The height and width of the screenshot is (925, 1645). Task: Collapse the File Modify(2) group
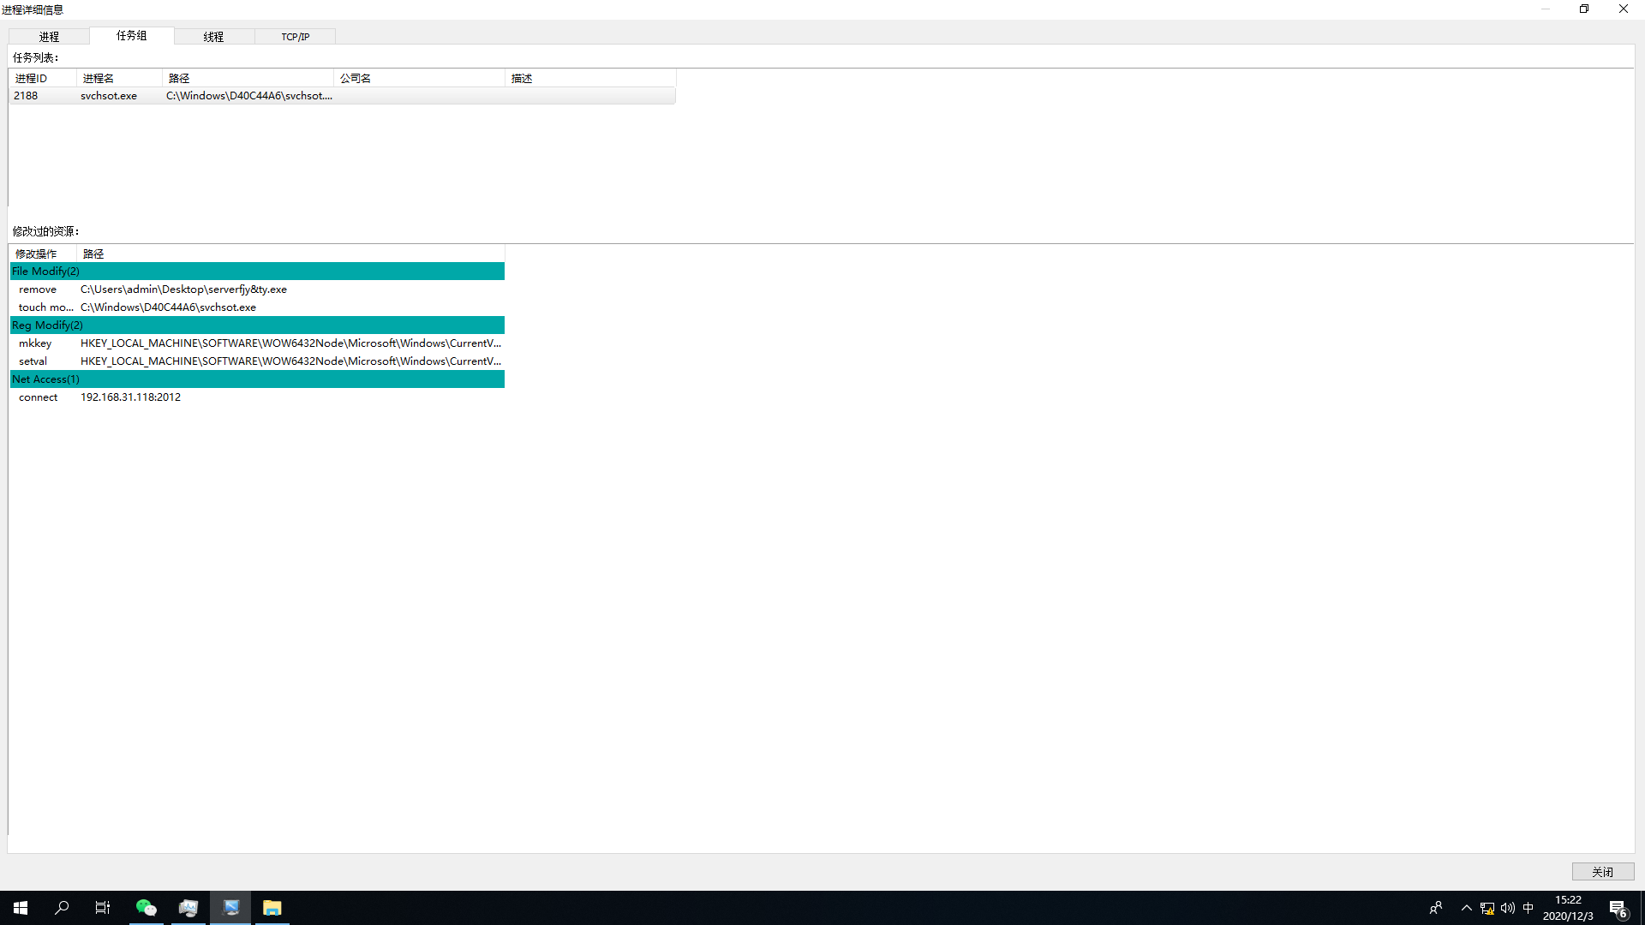[x=46, y=272]
